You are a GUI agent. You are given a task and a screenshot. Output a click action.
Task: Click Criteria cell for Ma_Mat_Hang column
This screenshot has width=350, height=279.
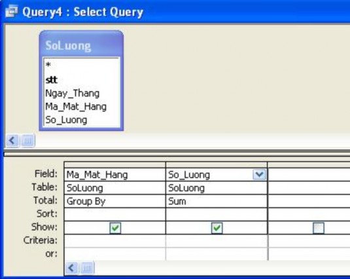[114, 241]
